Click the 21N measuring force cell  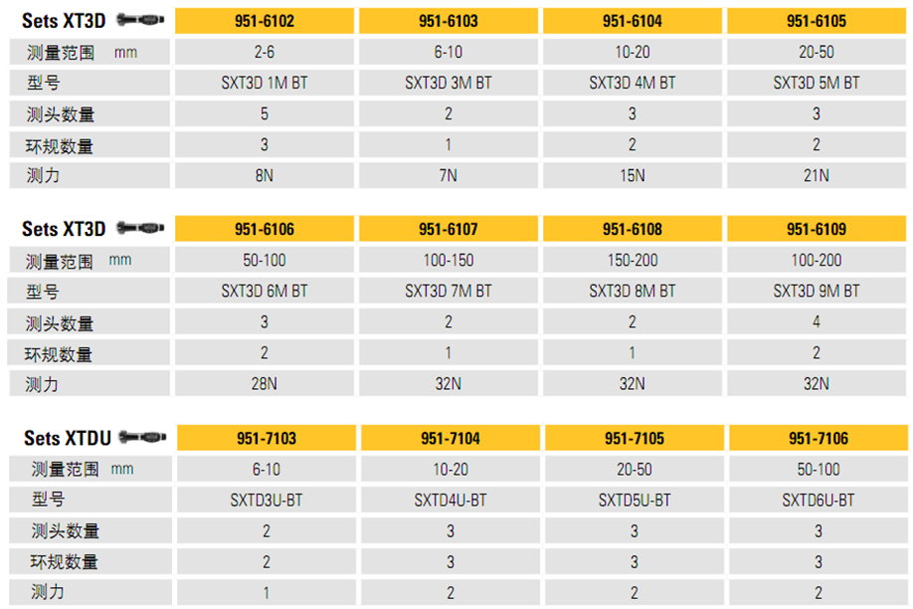pyautogui.click(x=817, y=175)
